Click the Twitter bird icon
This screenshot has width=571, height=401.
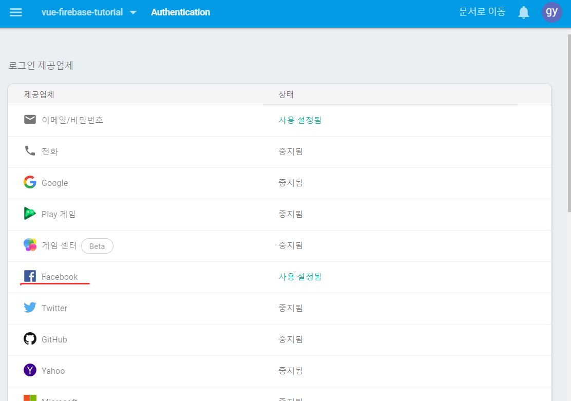pyautogui.click(x=30, y=308)
